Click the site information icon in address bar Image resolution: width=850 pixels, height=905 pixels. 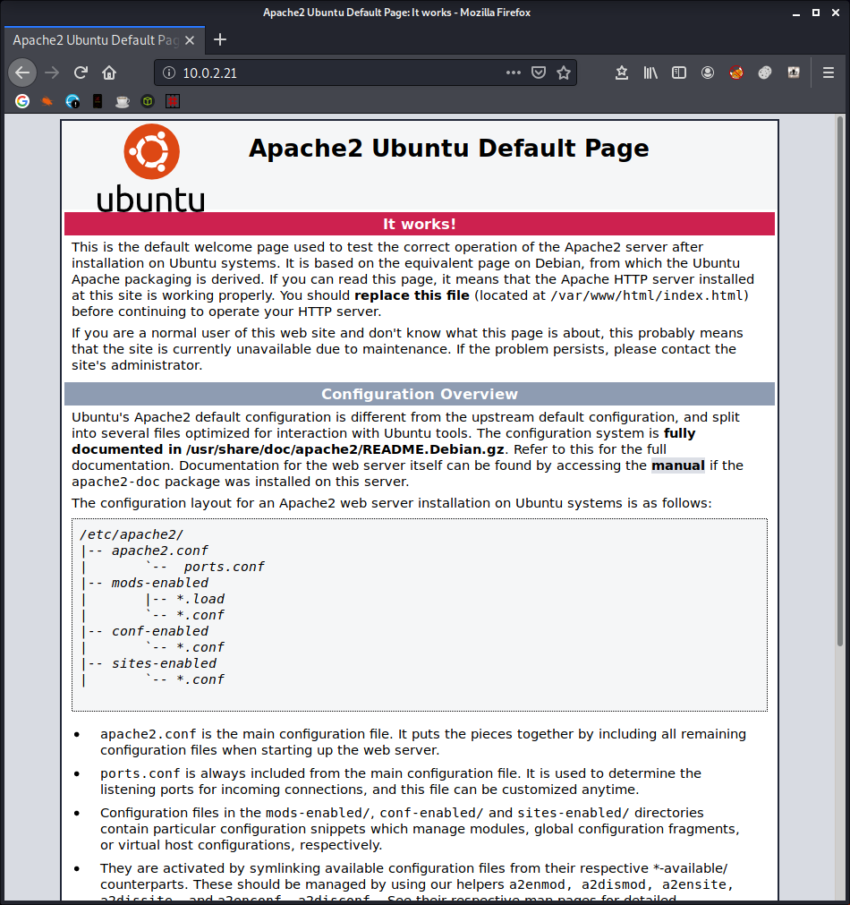click(x=167, y=73)
